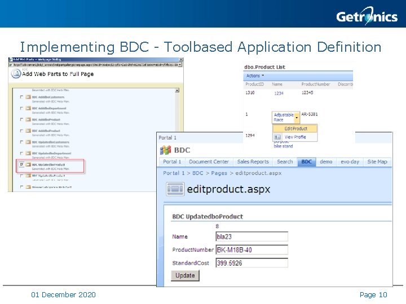
Task: Click into the ProductNumber input field
Action: click(x=251, y=250)
